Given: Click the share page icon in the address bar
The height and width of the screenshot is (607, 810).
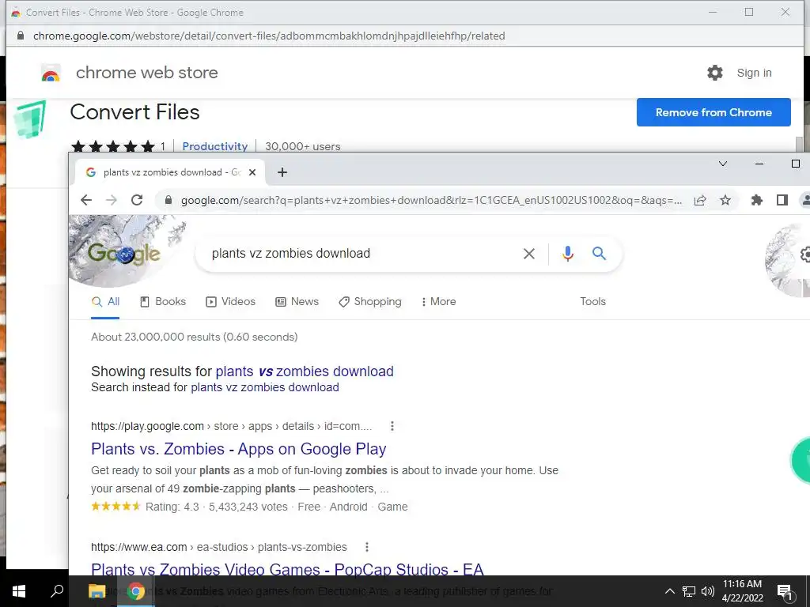Looking at the screenshot, I should [x=700, y=200].
